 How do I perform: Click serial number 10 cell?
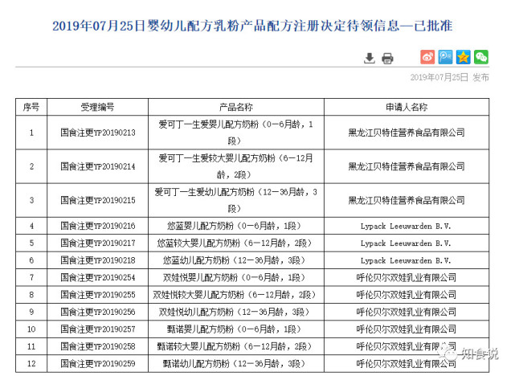point(31,329)
